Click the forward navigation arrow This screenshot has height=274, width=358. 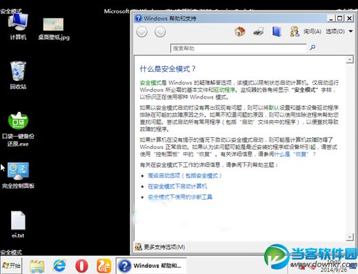(x=160, y=32)
